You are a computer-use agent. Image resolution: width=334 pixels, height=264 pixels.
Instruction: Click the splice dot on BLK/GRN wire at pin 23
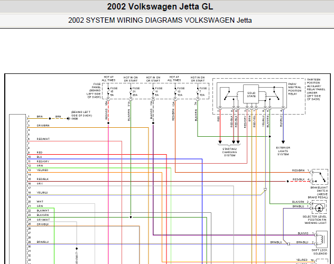click(x=131, y=217)
